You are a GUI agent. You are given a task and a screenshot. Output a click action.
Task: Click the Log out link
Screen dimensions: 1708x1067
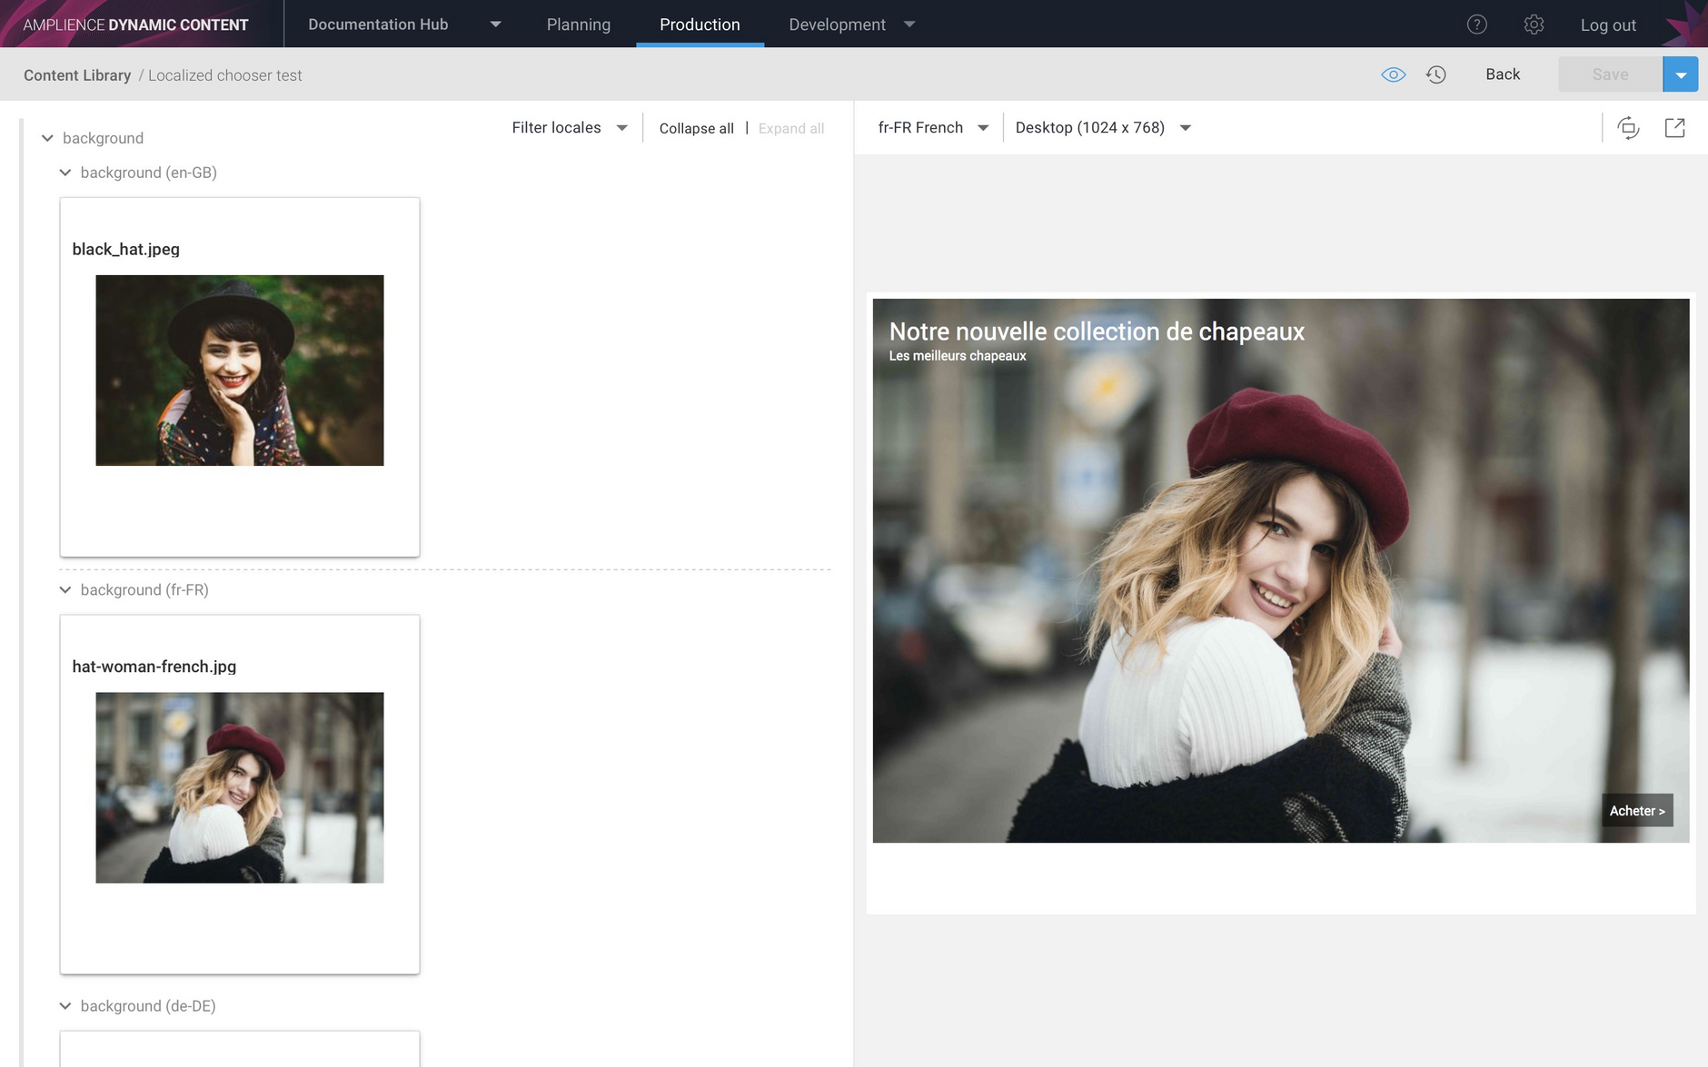click(1608, 25)
